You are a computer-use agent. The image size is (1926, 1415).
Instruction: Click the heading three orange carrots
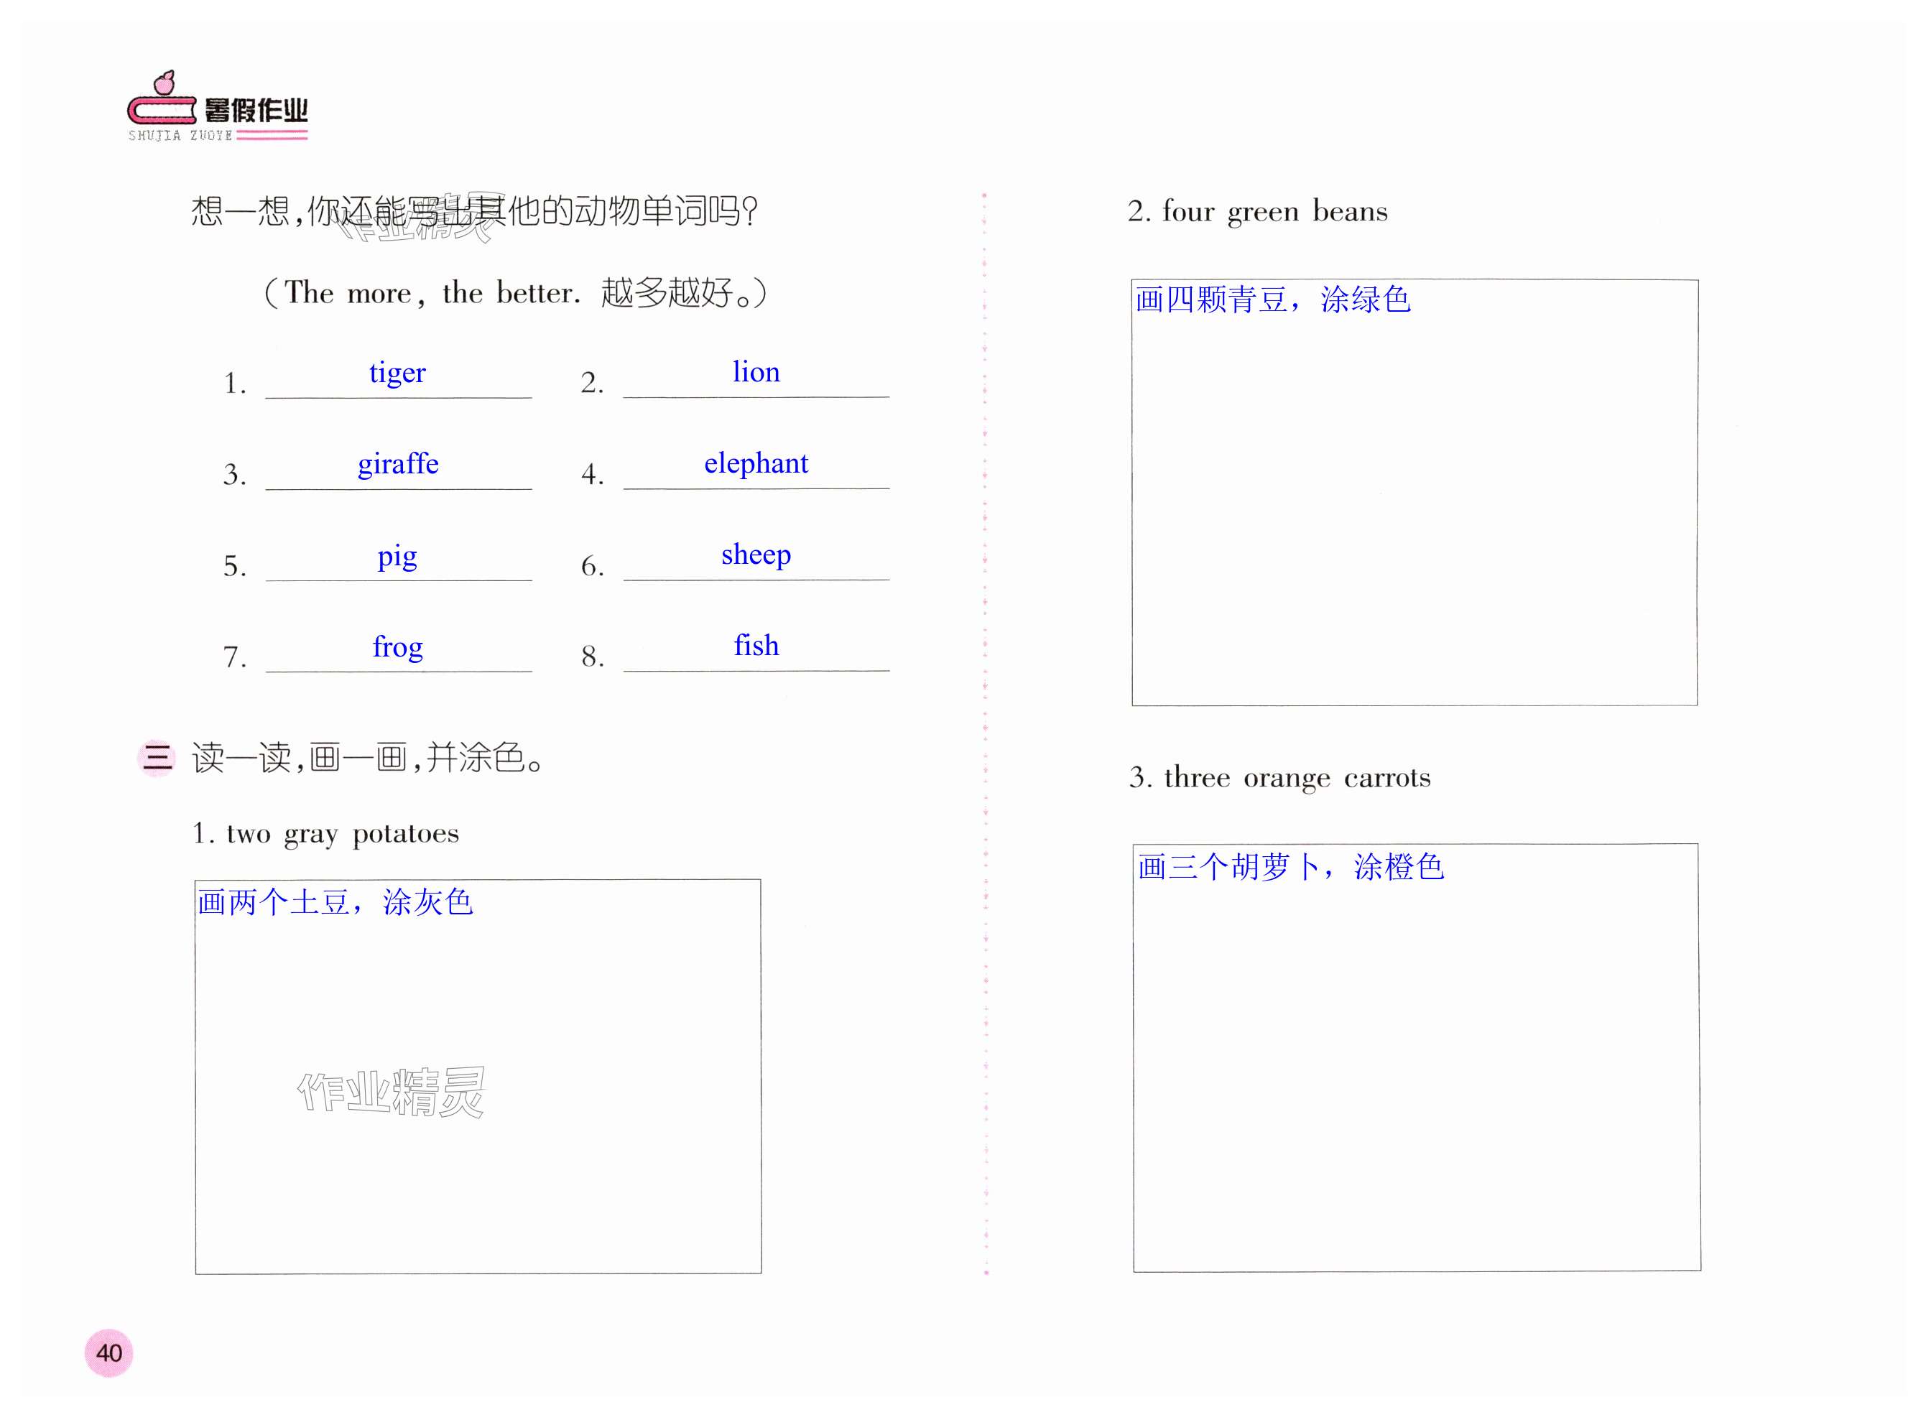(x=1279, y=778)
